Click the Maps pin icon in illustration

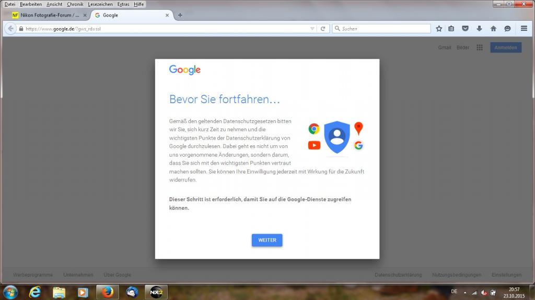[x=358, y=128]
